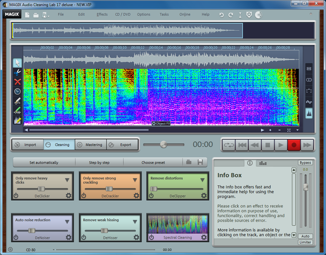Screen dimensions: 326x255
Task: Click the red X delete tool
Action: pyautogui.click(x=18, y=82)
